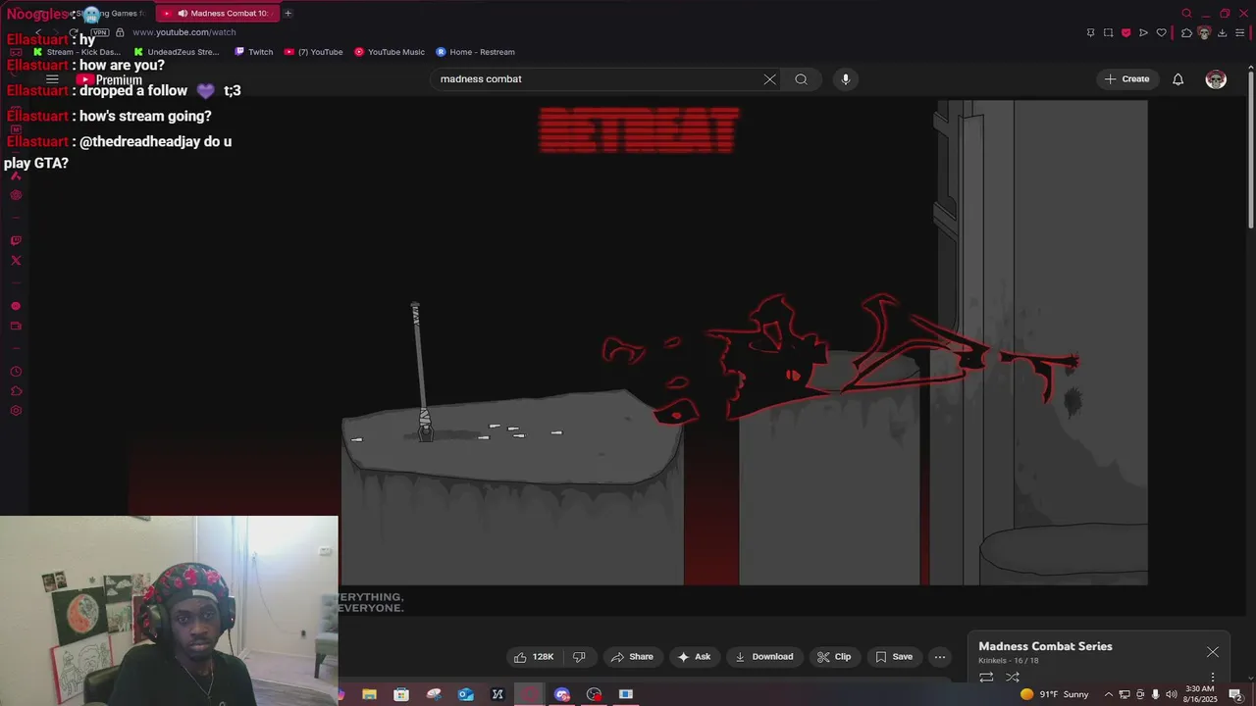Open the YouTube Create menu
This screenshot has width=1256, height=706.
(x=1126, y=79)
